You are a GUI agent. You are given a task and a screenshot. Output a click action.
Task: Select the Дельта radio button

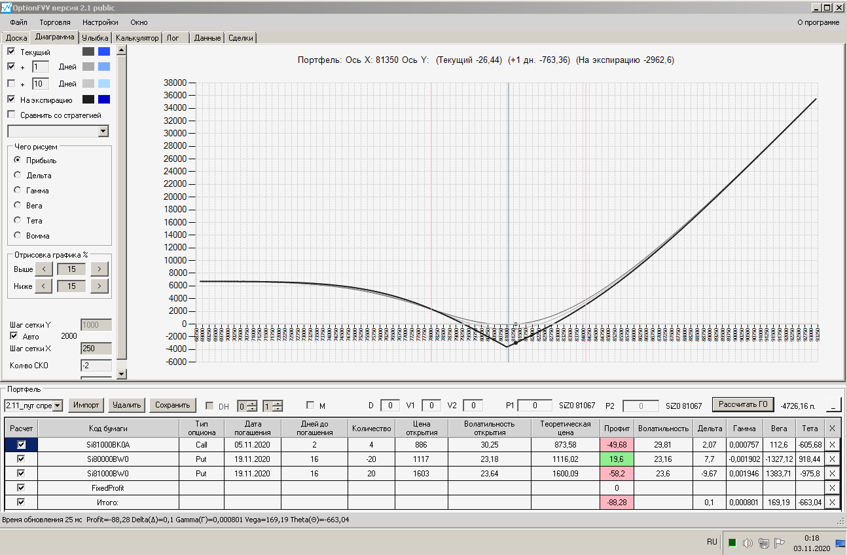[18, 175]
